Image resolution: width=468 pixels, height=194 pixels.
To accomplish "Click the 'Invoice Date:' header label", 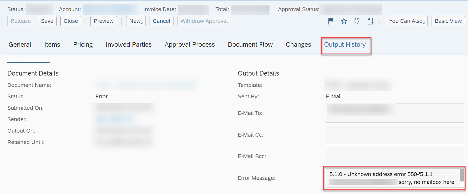I will (x=160, y=9).
